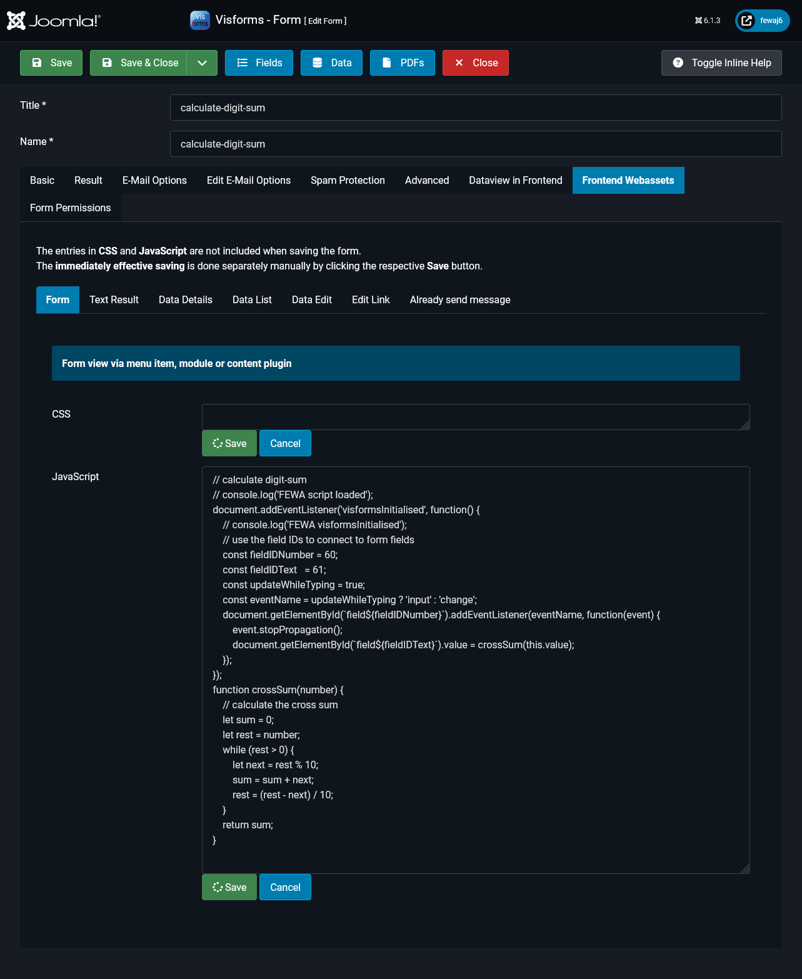
Task: Save the JavaScript entry
Action: coord(229,887)
